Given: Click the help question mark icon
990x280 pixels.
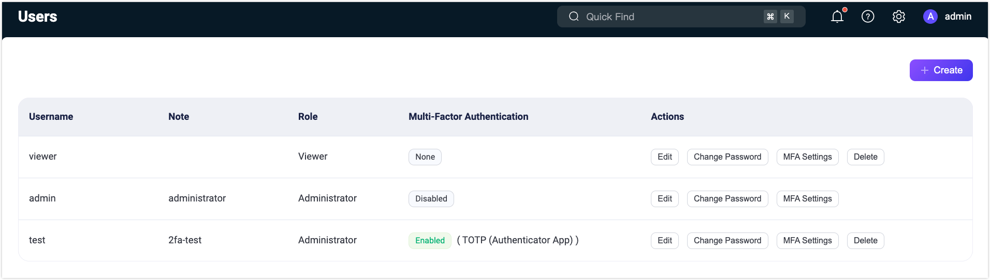Looking at the screenshot, I should [x=868, y=17].
